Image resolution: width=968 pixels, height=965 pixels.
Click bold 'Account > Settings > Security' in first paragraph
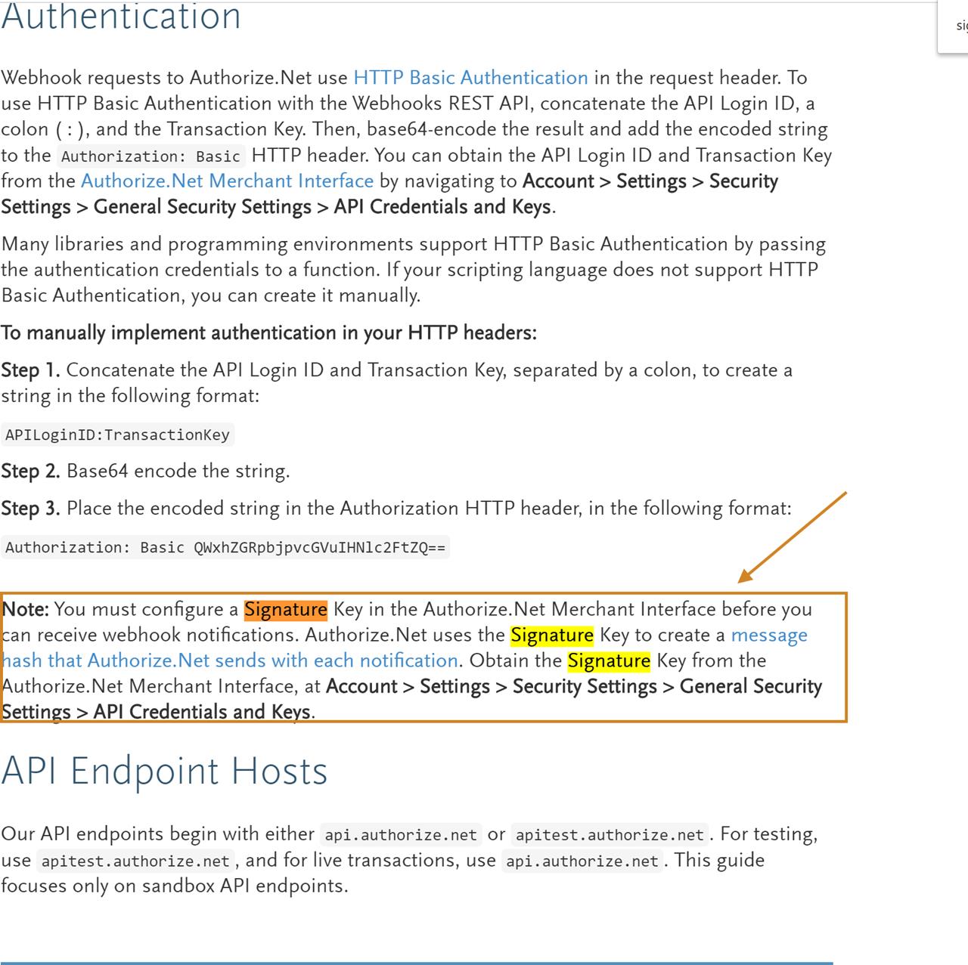click(650, 181)
